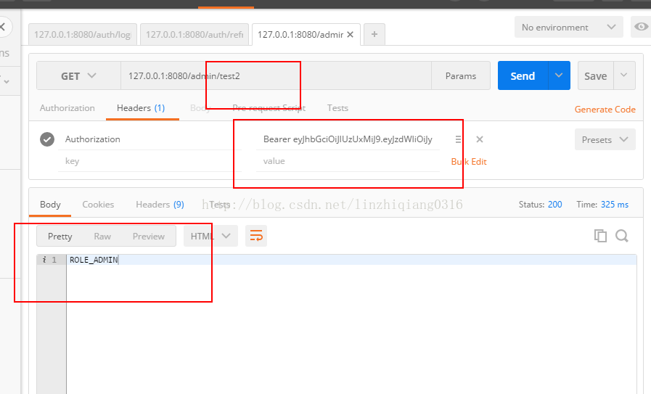Toggle the Authorization header checkmark
Screen dimensions: 651x394
[x=47, y=139]
